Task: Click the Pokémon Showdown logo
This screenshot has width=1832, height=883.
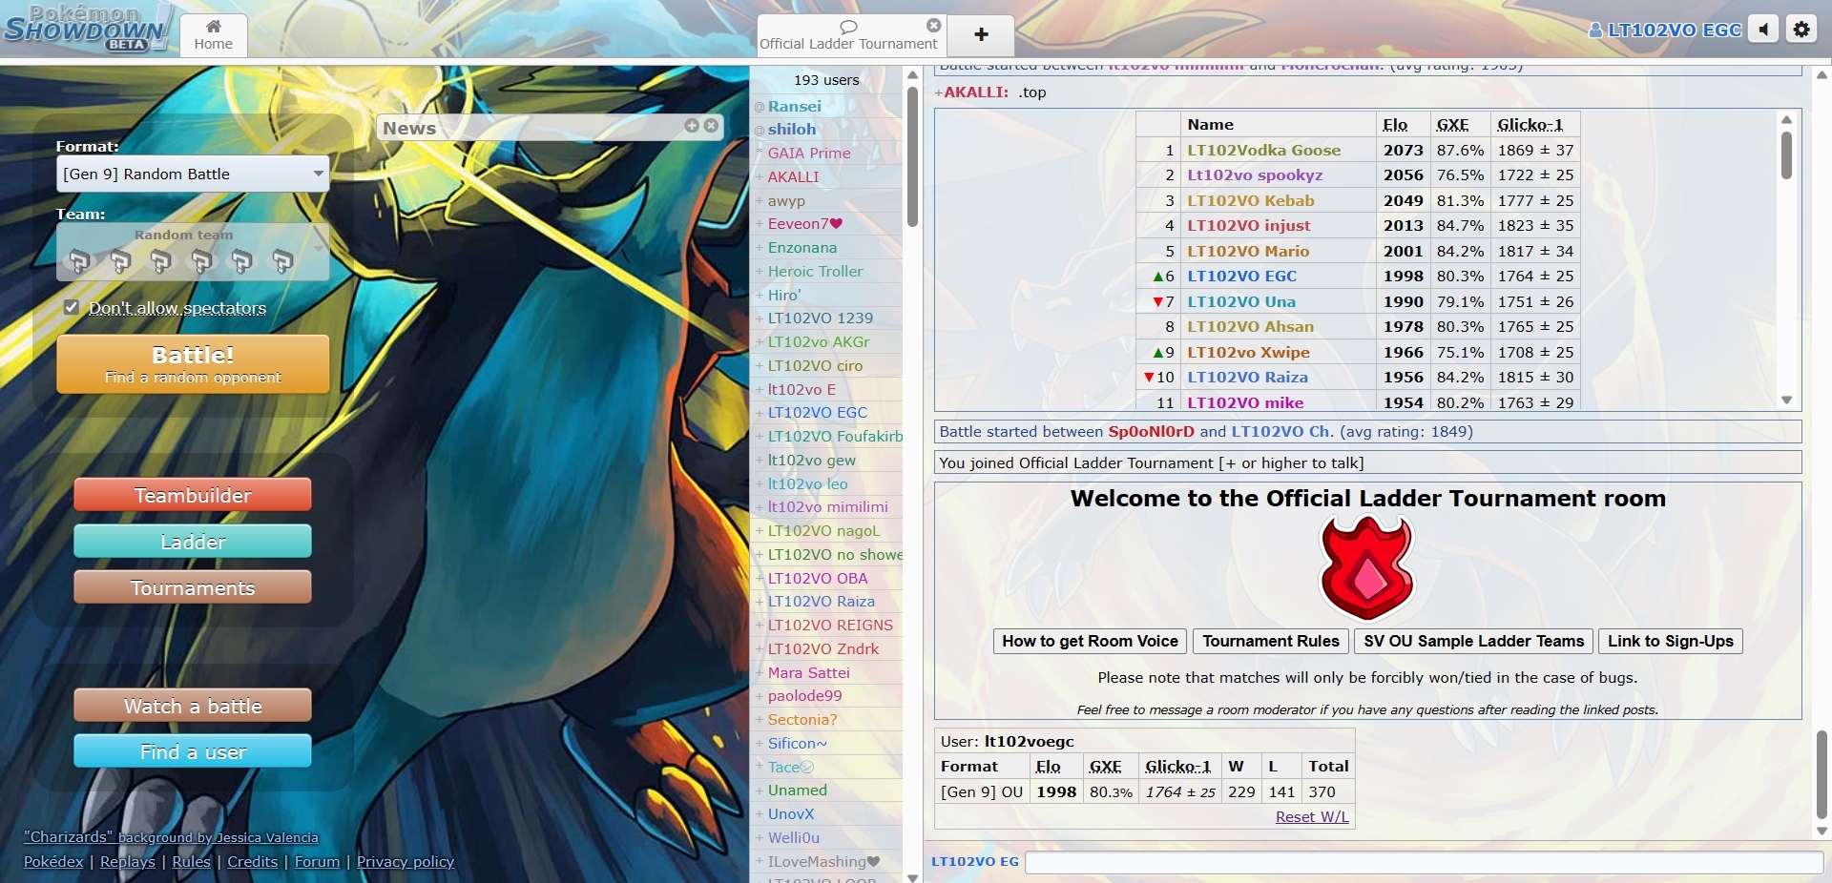Action: click(87, 29)
